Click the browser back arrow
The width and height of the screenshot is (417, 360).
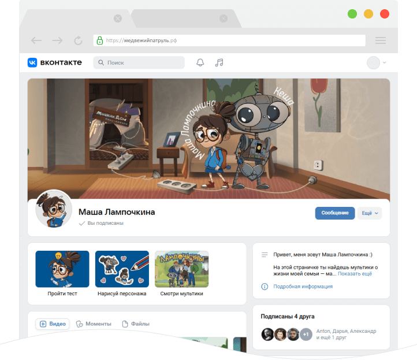[36, 40]
